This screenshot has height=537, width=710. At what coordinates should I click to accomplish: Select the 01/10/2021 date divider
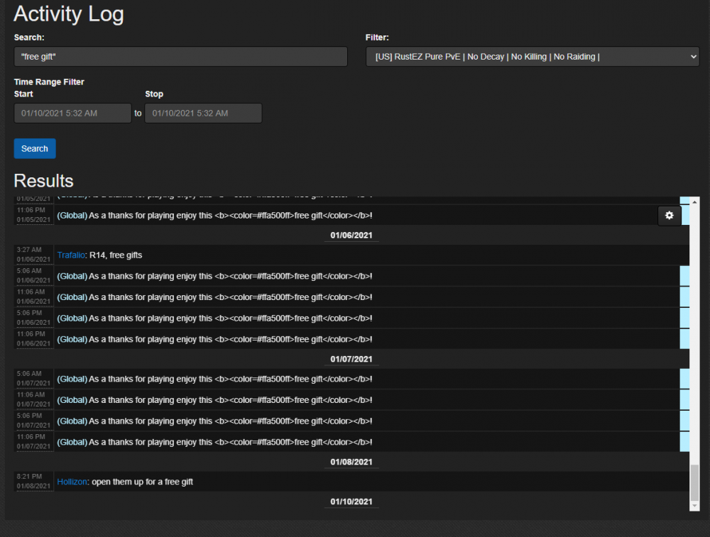click(351, 502)
